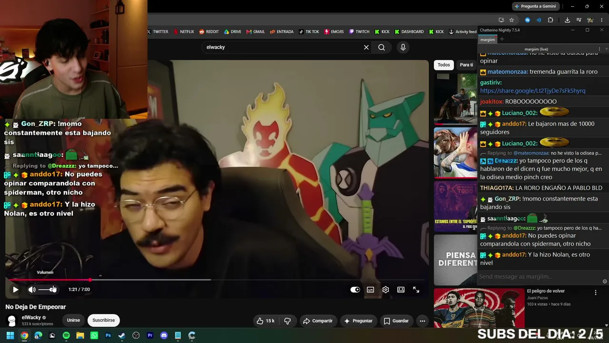Open the TWITCH bookmark
609x343 pixels.
pos(359,32)
